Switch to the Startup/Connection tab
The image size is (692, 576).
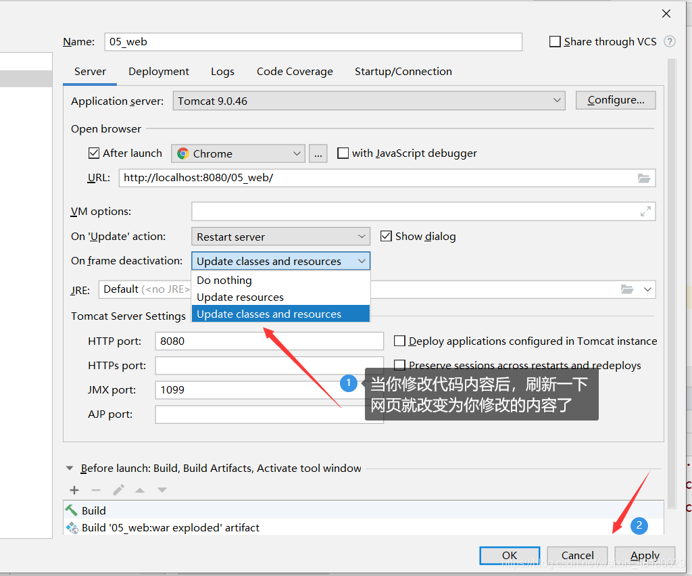pyautogui.click(x=403, y=72)
